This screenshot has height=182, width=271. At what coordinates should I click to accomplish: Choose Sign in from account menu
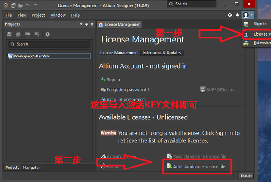260,24
